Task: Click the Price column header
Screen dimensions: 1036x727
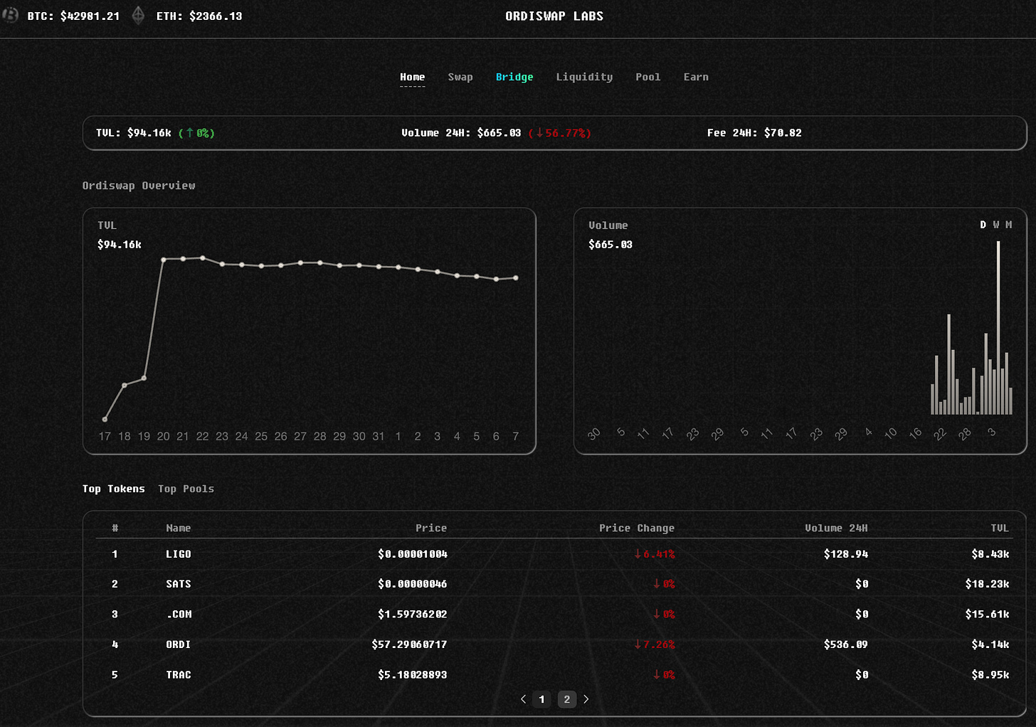Action: click(x=431, y=528)
